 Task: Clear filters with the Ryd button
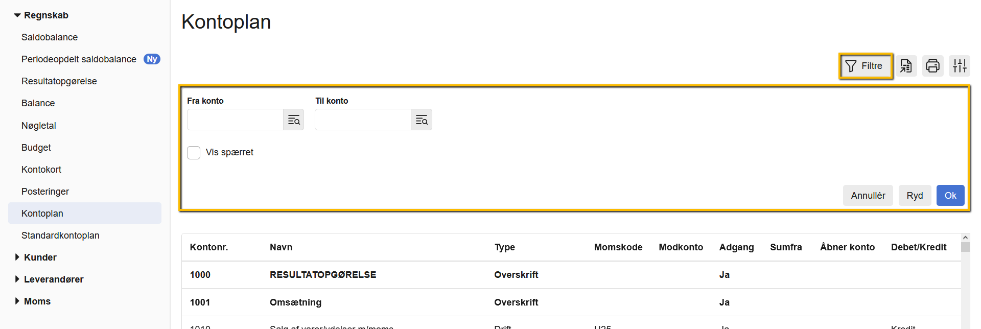click(x=915, y=196)
